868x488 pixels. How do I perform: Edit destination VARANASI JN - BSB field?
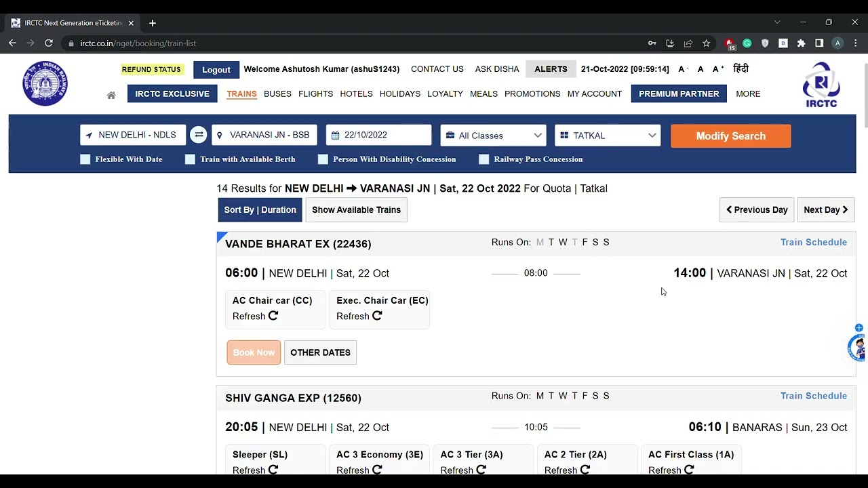pyautogui.click(x=264, y=135)
